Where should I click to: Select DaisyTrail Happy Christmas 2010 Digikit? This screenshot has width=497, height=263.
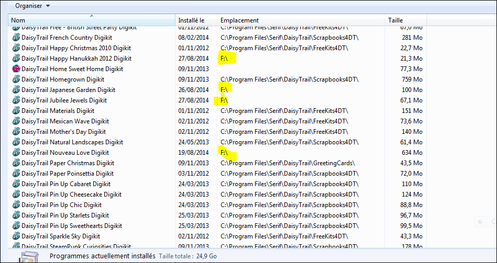point(76,48)
